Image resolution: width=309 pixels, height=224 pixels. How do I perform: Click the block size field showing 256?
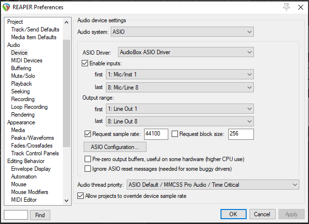241,134
